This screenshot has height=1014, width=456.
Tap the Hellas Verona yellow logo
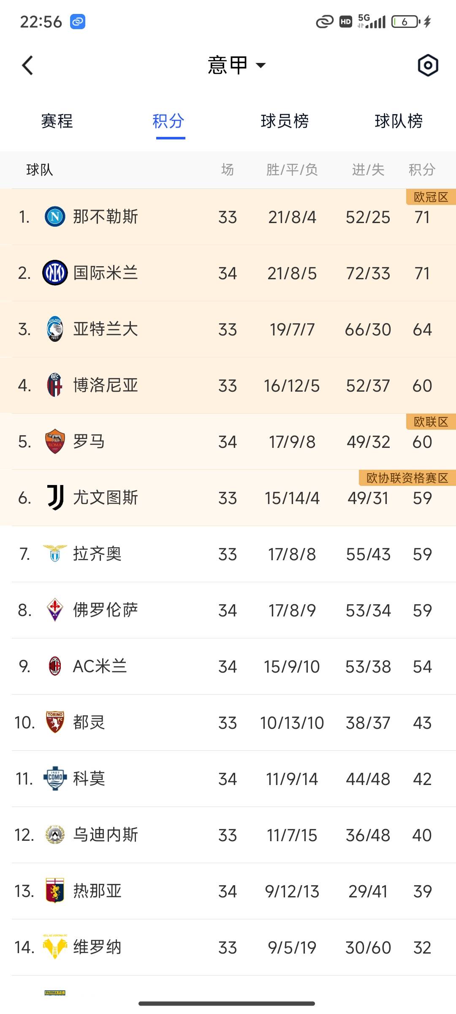coord(55,947)
